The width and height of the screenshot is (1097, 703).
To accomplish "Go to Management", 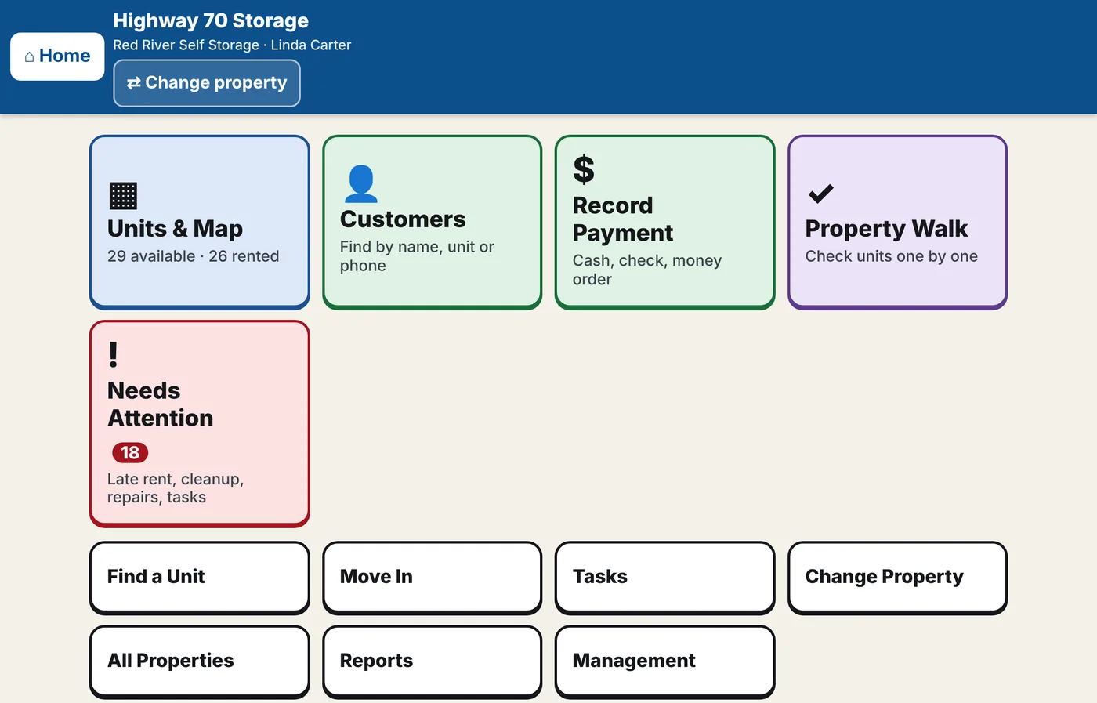I will (x=665, y=661).
